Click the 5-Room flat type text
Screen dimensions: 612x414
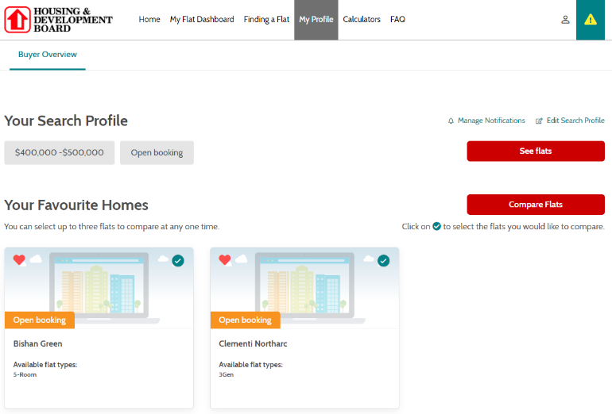click(25, 374)
